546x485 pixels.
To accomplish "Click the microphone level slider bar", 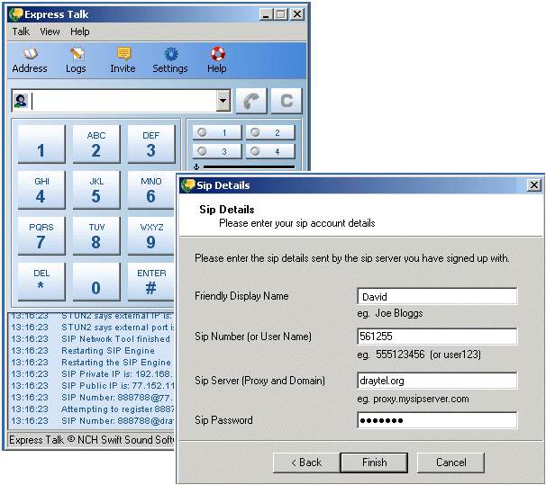I will coord(249,166).
